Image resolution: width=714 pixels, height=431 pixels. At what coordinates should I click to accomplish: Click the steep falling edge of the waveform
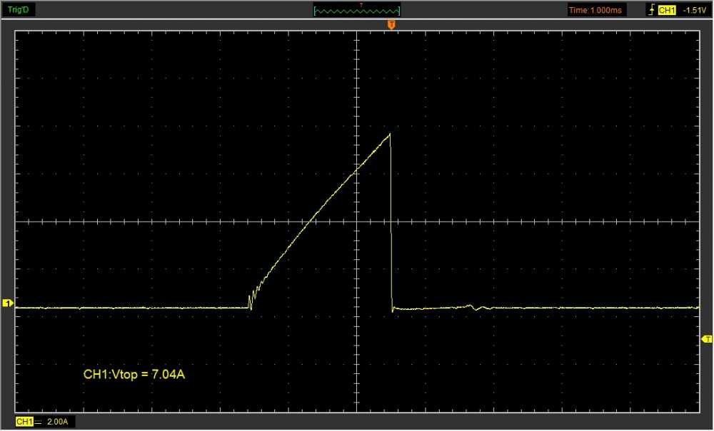click(391, 228)
